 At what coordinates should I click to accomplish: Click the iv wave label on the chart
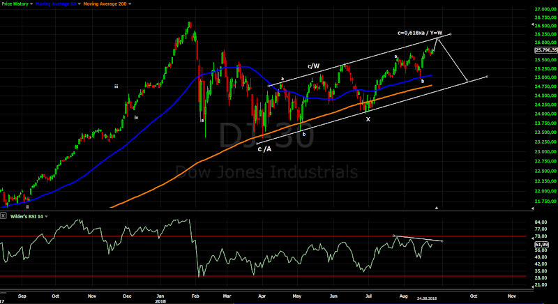click(136, 117)
